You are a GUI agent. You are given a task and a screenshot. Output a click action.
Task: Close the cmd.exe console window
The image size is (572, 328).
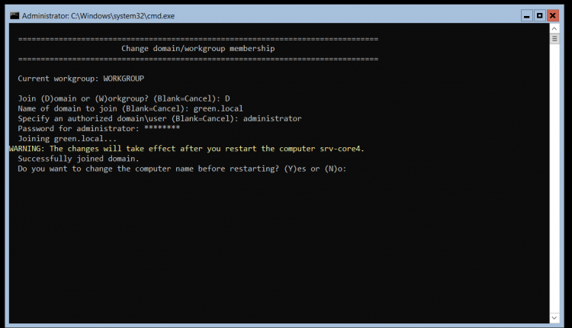554,15
